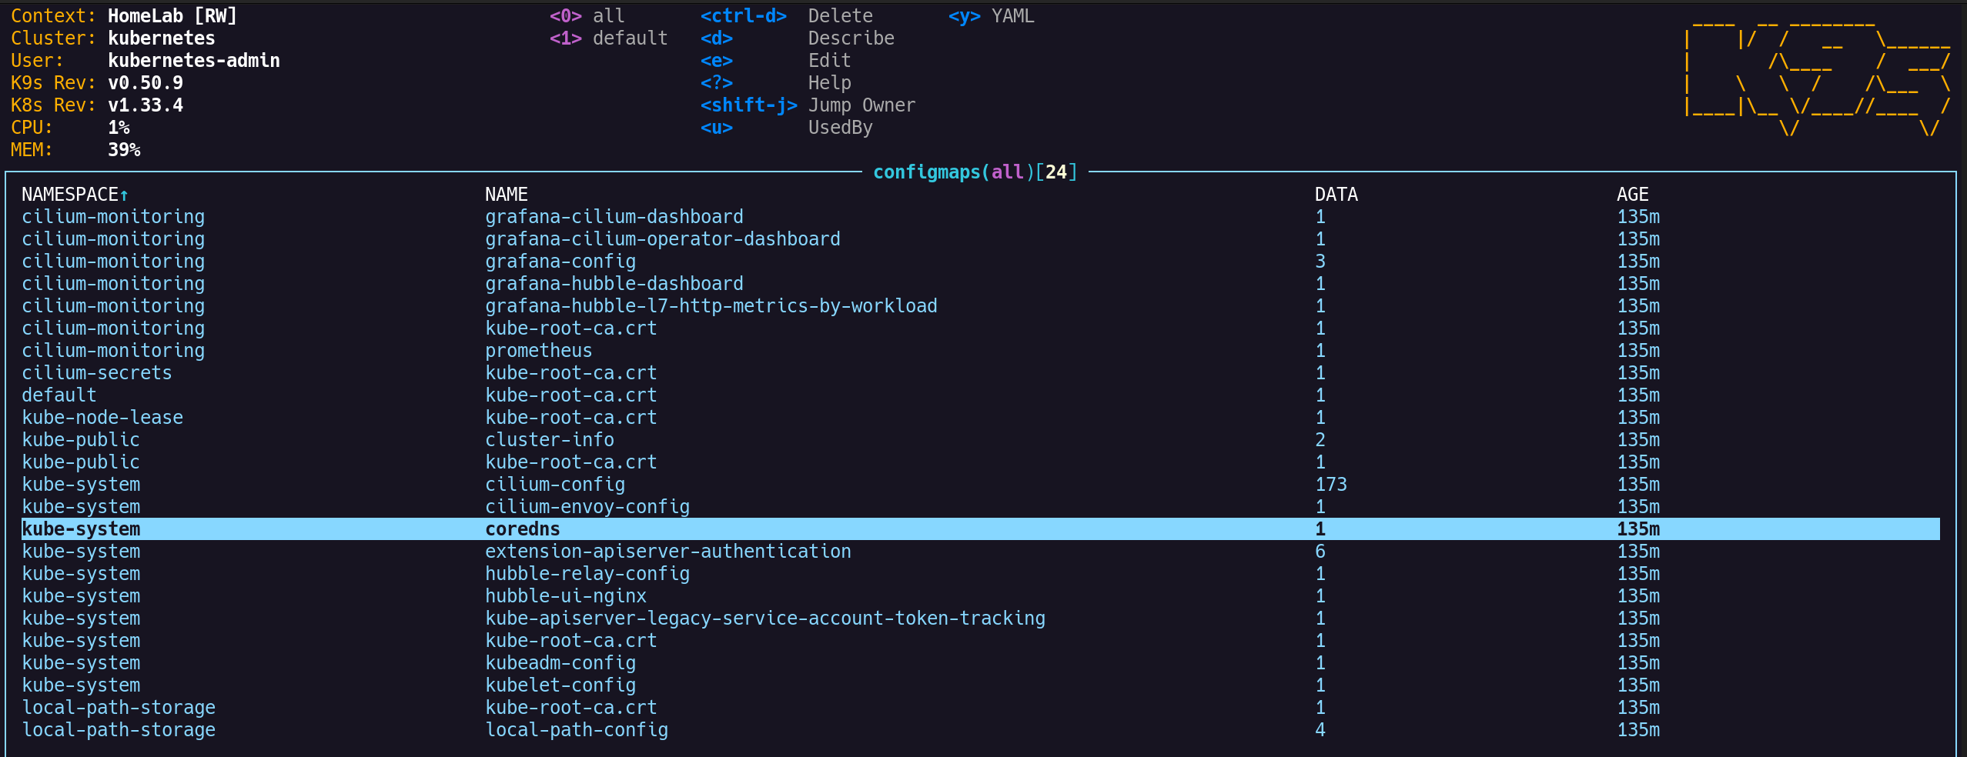Viewport: 1967px width, 757px height.
Task: Select grafana-hubble-l7-http-metrics-by-workload row
Action: coord(980,306)
